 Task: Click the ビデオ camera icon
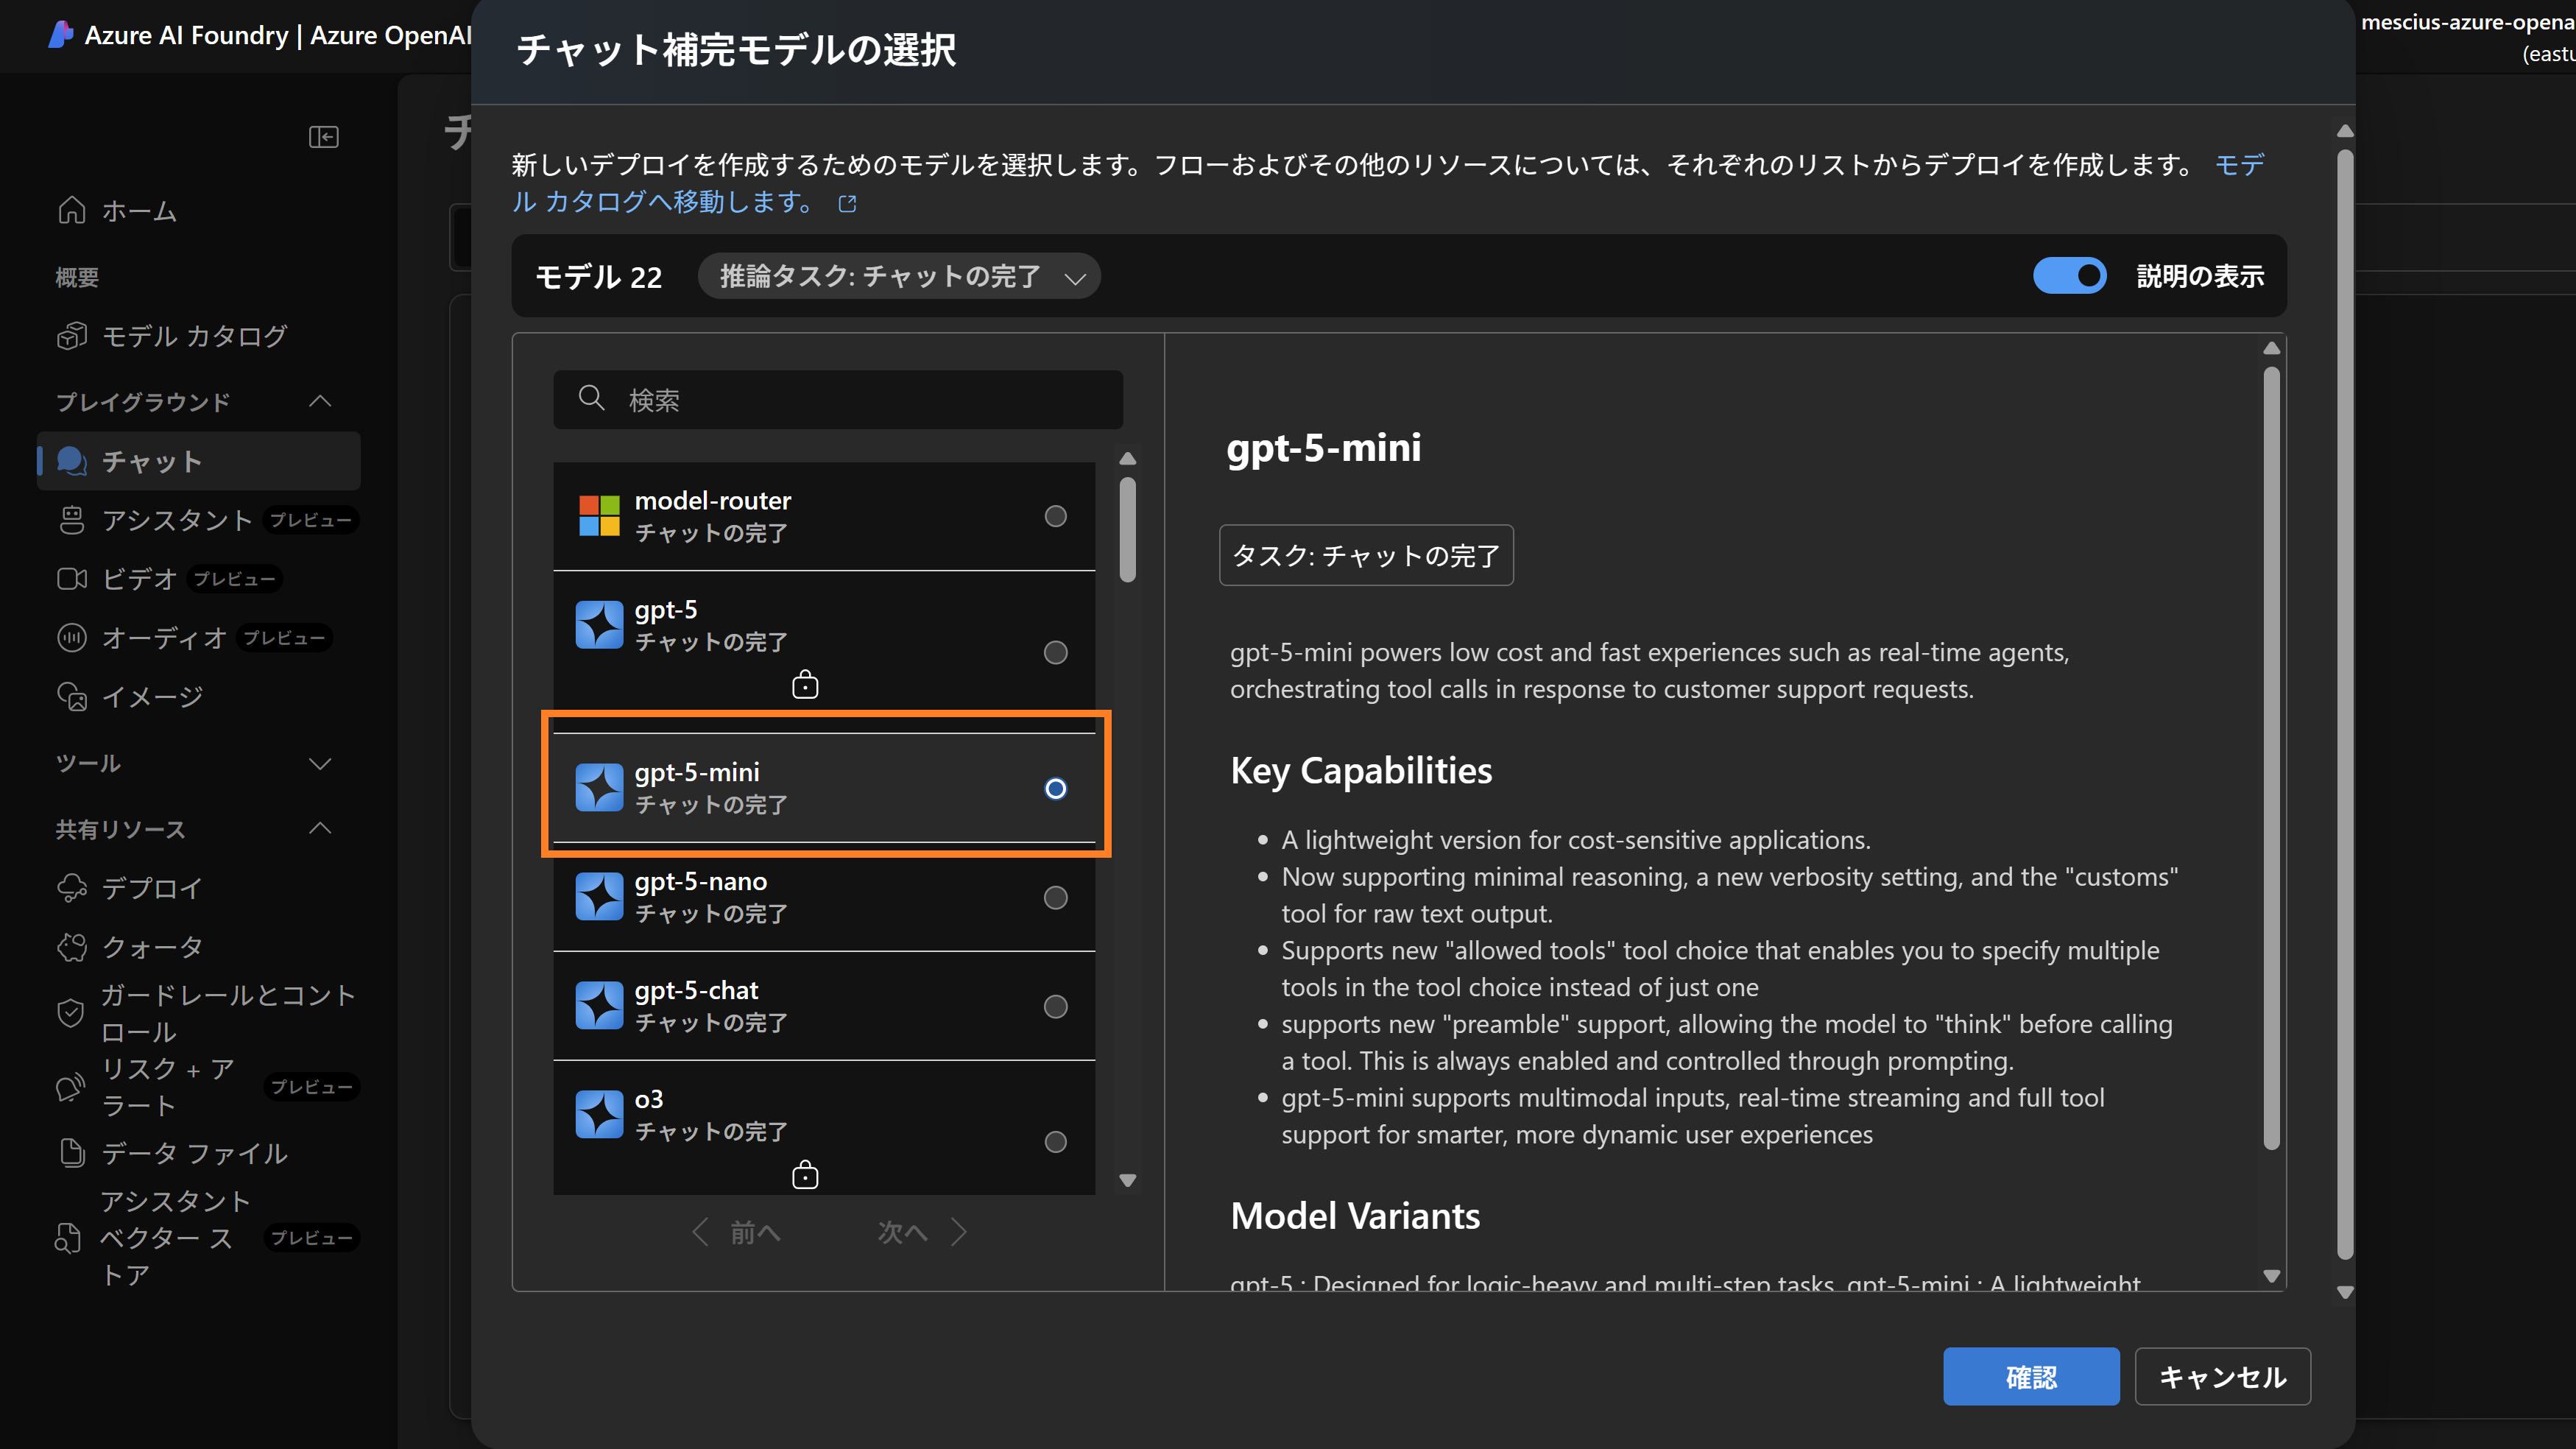[x=72, y=579]
